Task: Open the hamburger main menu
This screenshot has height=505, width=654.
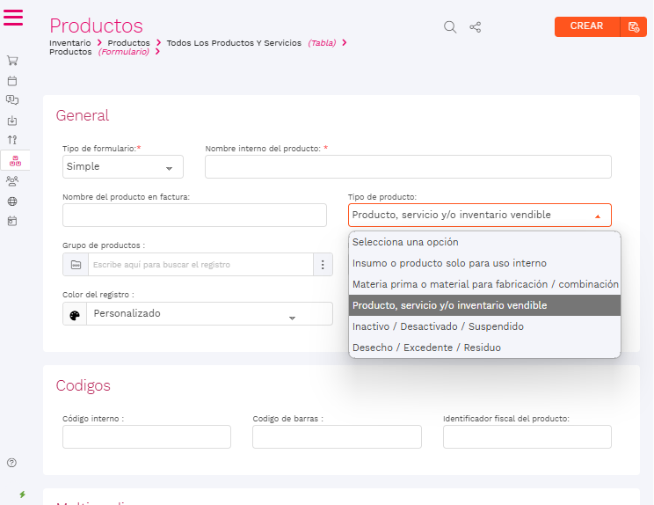Action: [13, 17]
